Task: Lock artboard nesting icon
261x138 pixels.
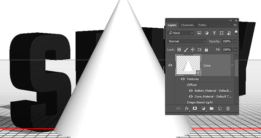Action: [199, 50]
